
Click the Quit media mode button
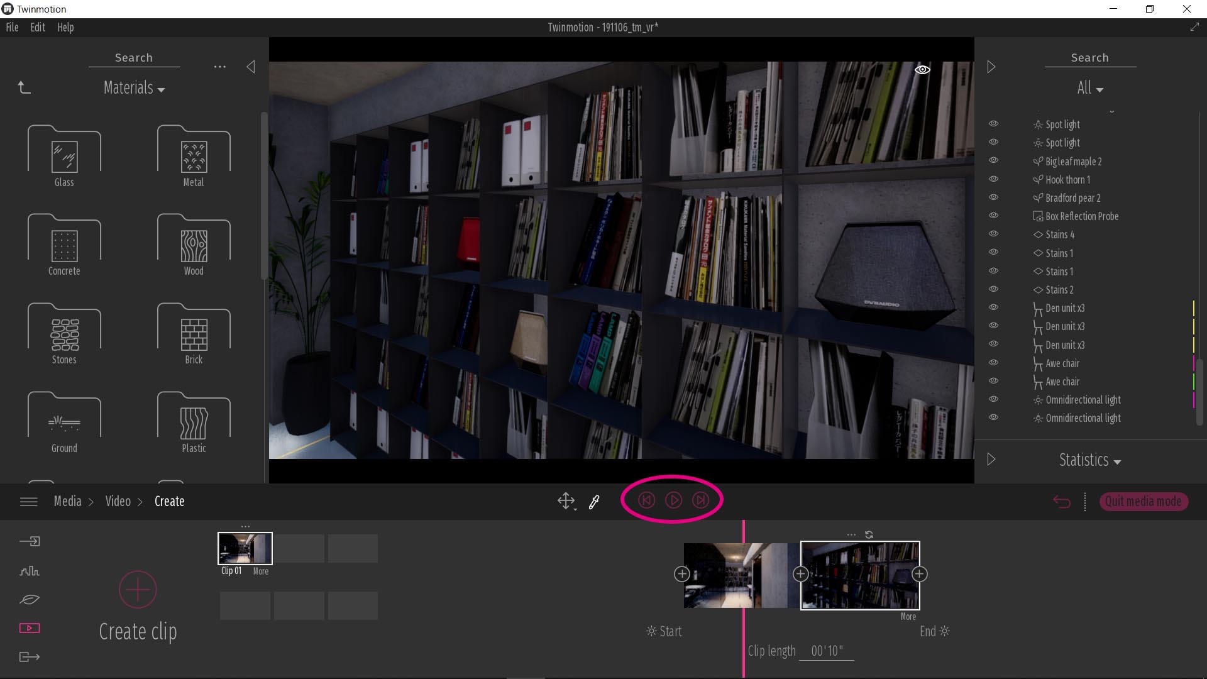1143,501
